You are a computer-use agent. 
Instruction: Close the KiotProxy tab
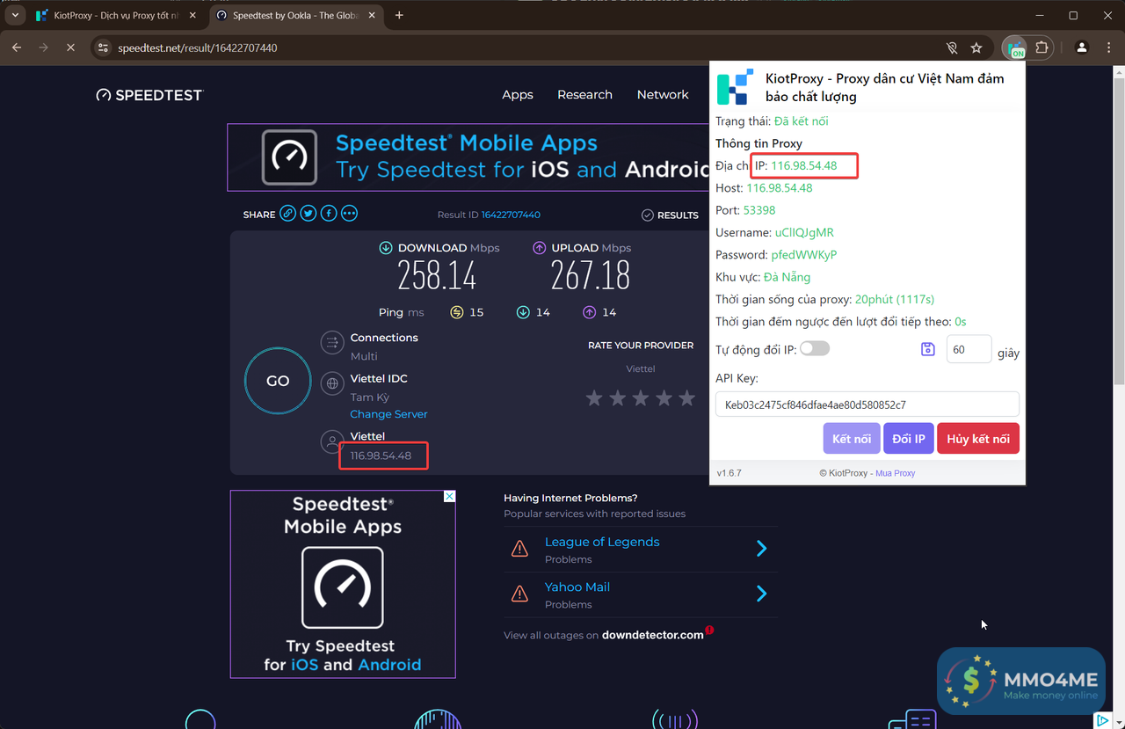pos(192,16)
